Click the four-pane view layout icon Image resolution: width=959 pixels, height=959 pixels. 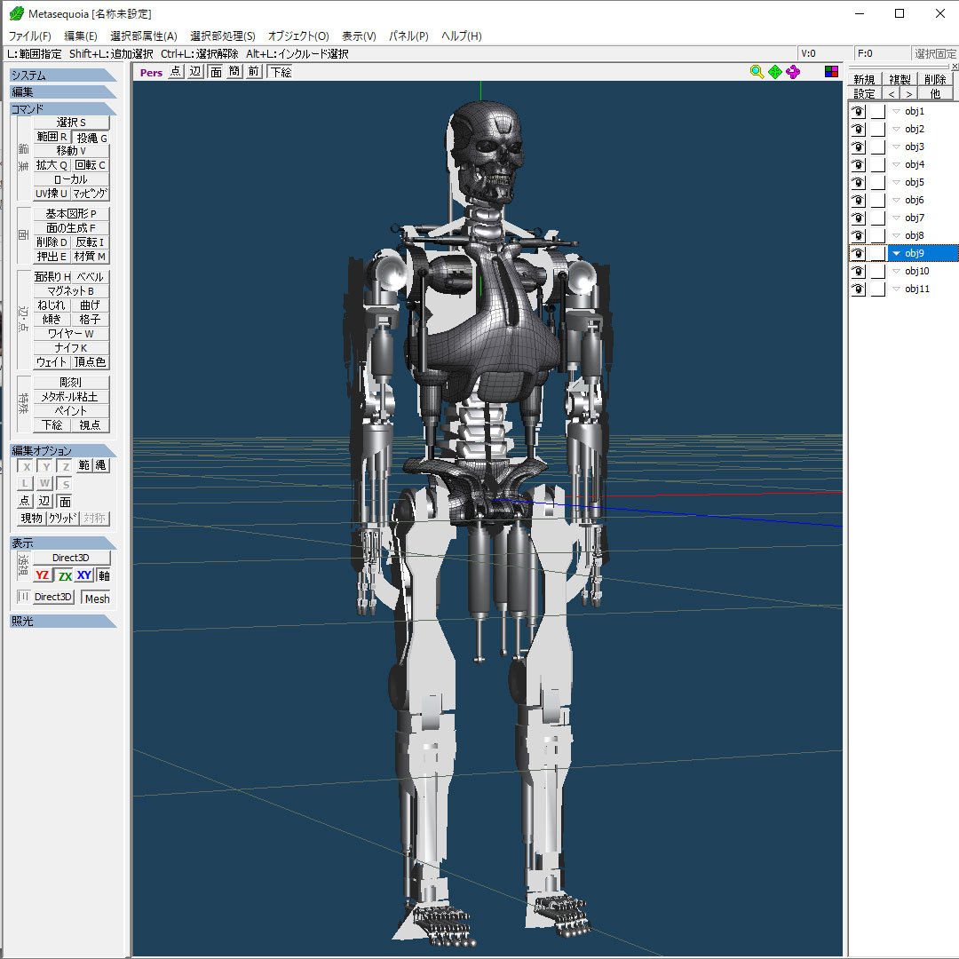[831, 72]
